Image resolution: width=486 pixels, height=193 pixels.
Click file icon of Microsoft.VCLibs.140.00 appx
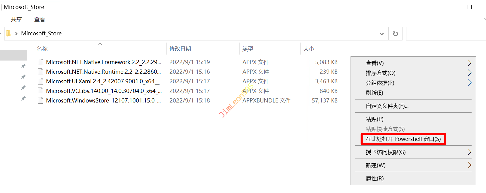click(x=40, y=91)
